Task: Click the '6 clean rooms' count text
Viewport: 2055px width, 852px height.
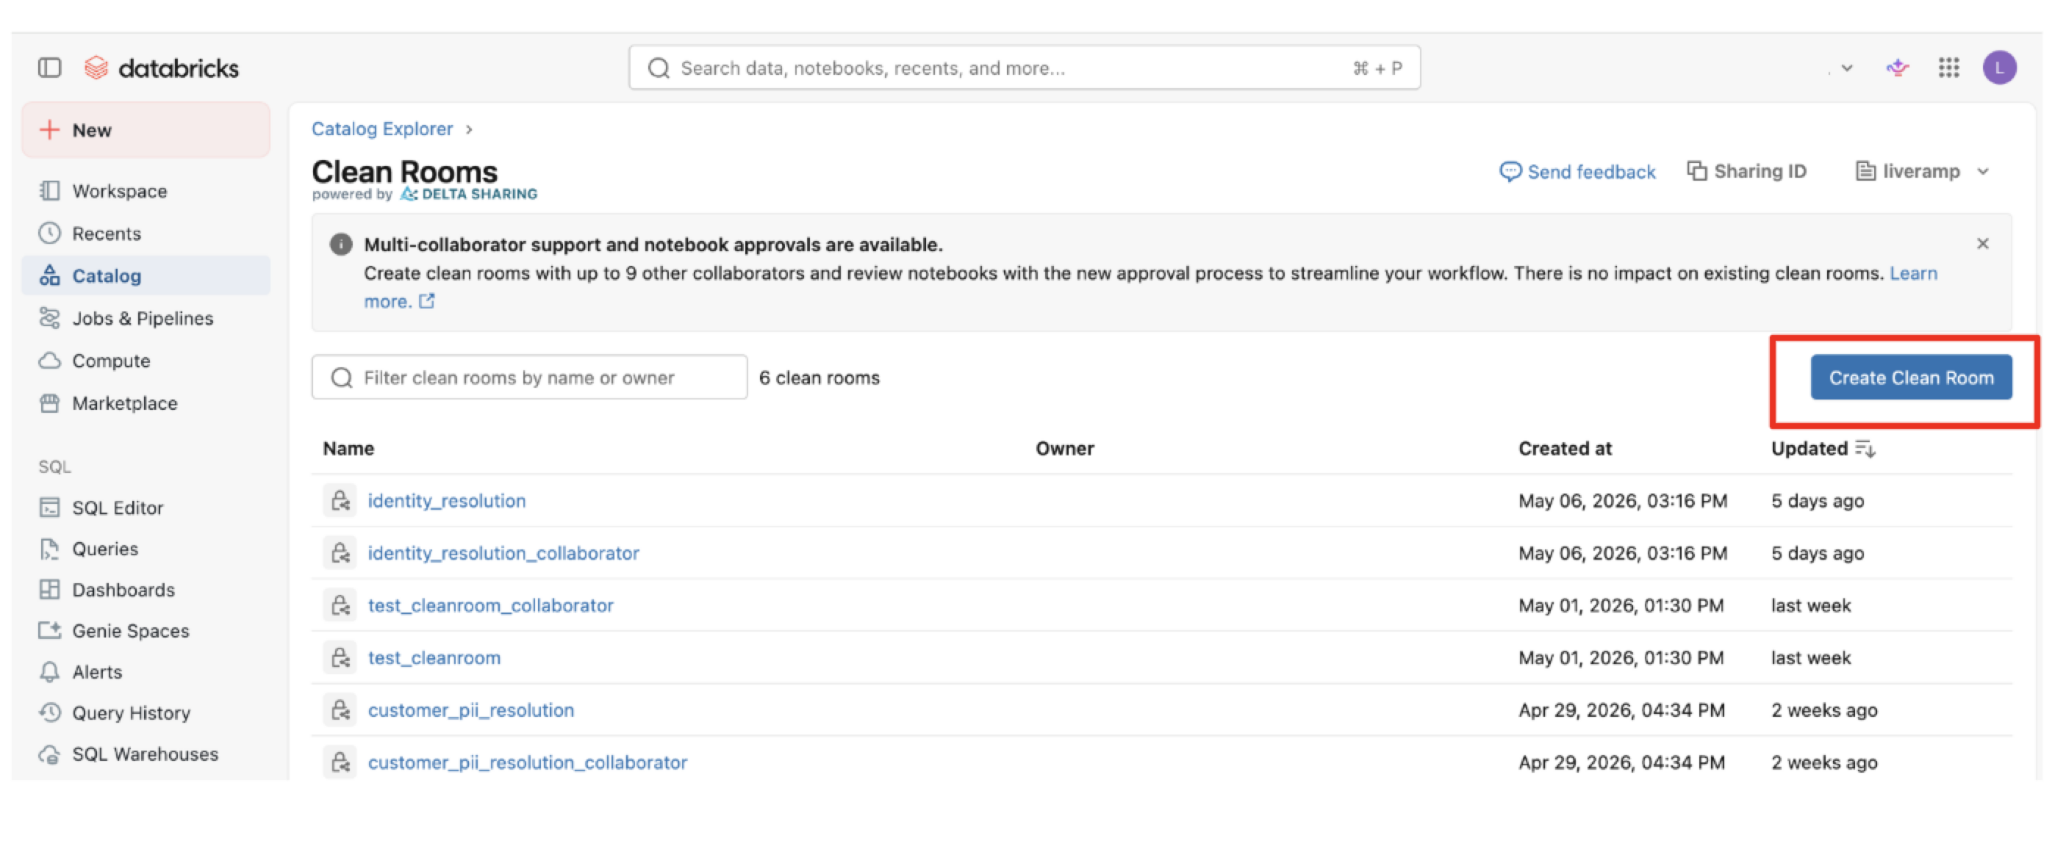Action: click(x=820, y=378)
